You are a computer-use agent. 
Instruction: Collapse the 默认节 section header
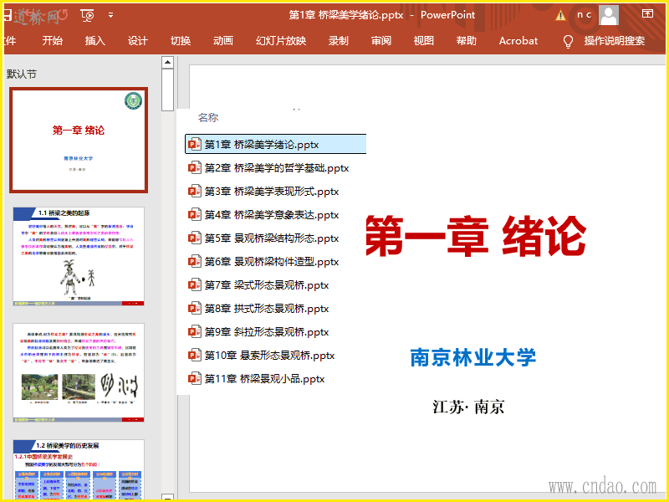(x=22, y=74)
